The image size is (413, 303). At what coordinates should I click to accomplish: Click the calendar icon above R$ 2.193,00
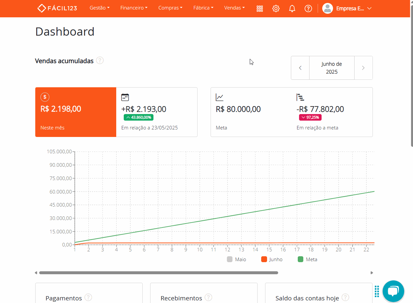(124, 97)
